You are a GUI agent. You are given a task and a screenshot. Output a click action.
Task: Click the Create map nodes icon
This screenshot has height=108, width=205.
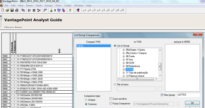pyautogui.click(x=39, y=10)
